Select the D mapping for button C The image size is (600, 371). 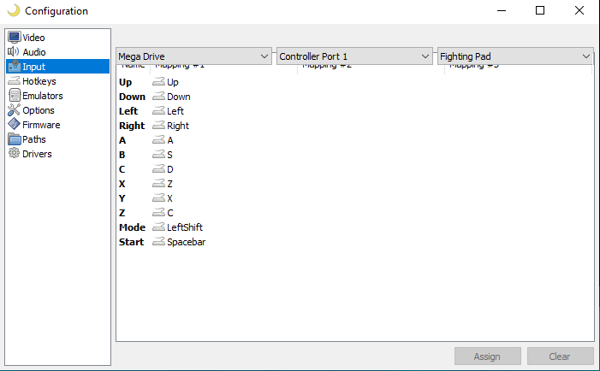click(170, 169)
